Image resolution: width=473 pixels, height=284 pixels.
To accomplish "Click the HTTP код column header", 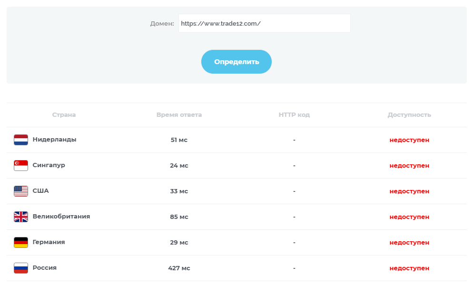I will (x=294, y=115).
